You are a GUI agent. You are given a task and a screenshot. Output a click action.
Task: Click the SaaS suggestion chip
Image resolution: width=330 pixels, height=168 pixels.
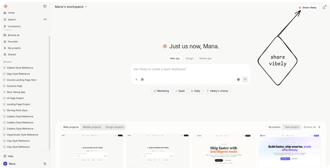pyautogui.click(x=180, y=91)
